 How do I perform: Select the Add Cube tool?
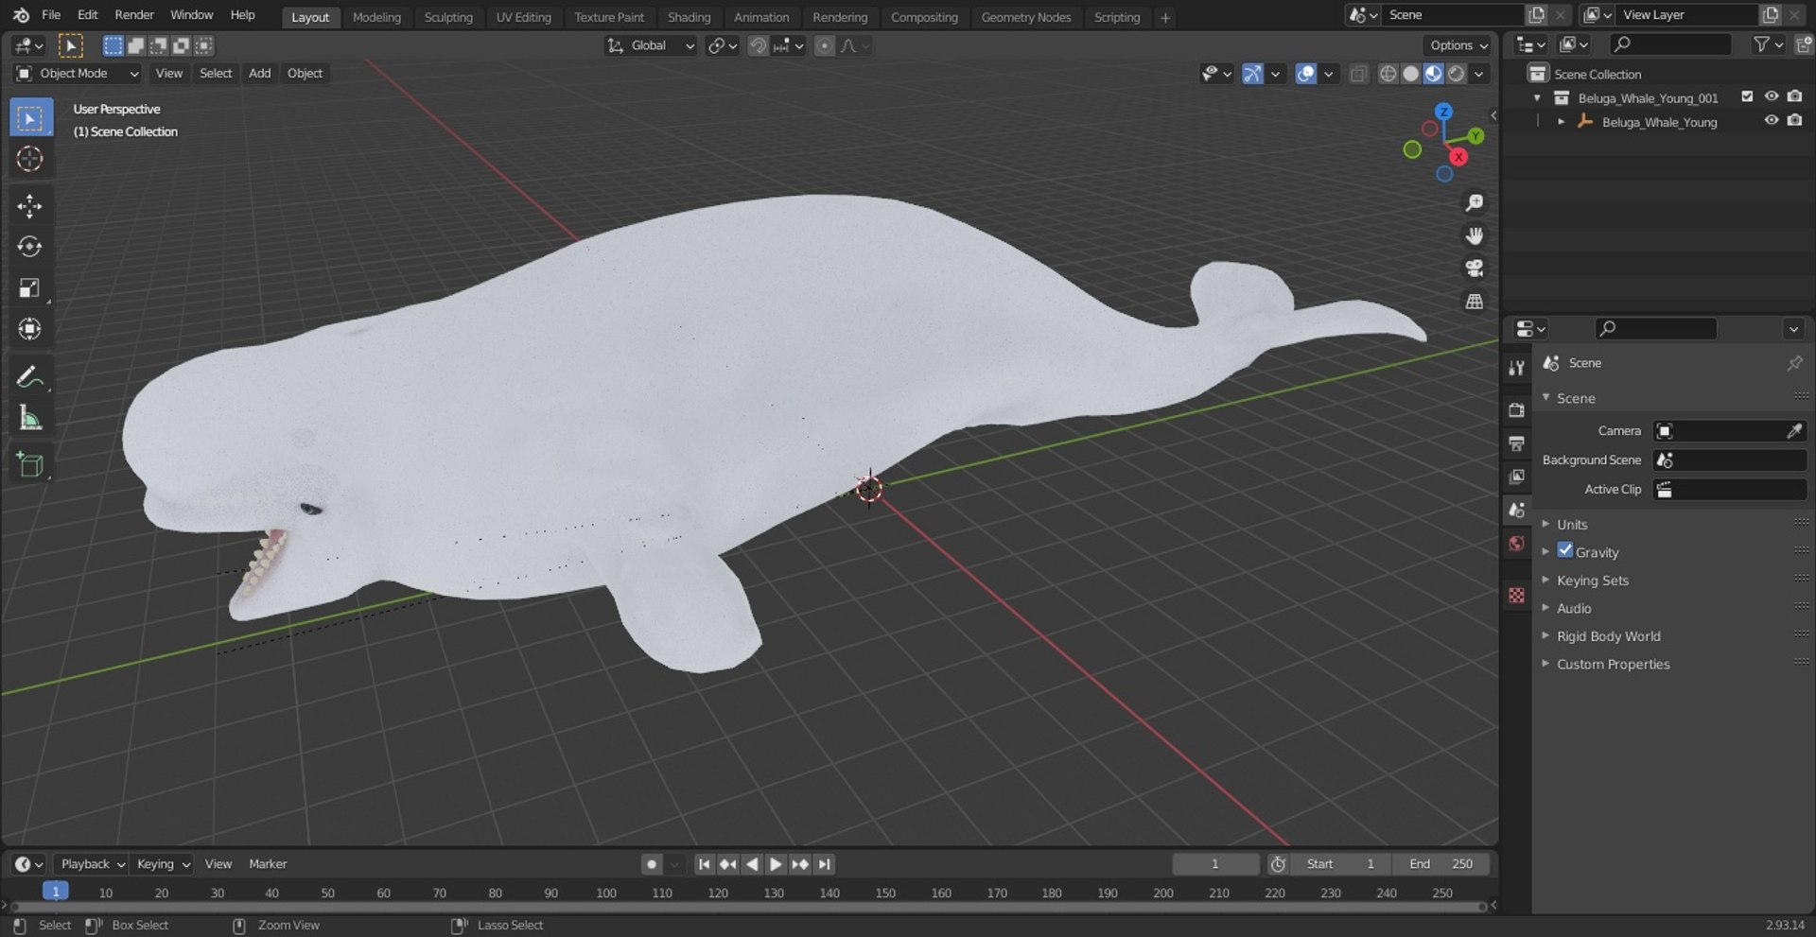(30, 465)
